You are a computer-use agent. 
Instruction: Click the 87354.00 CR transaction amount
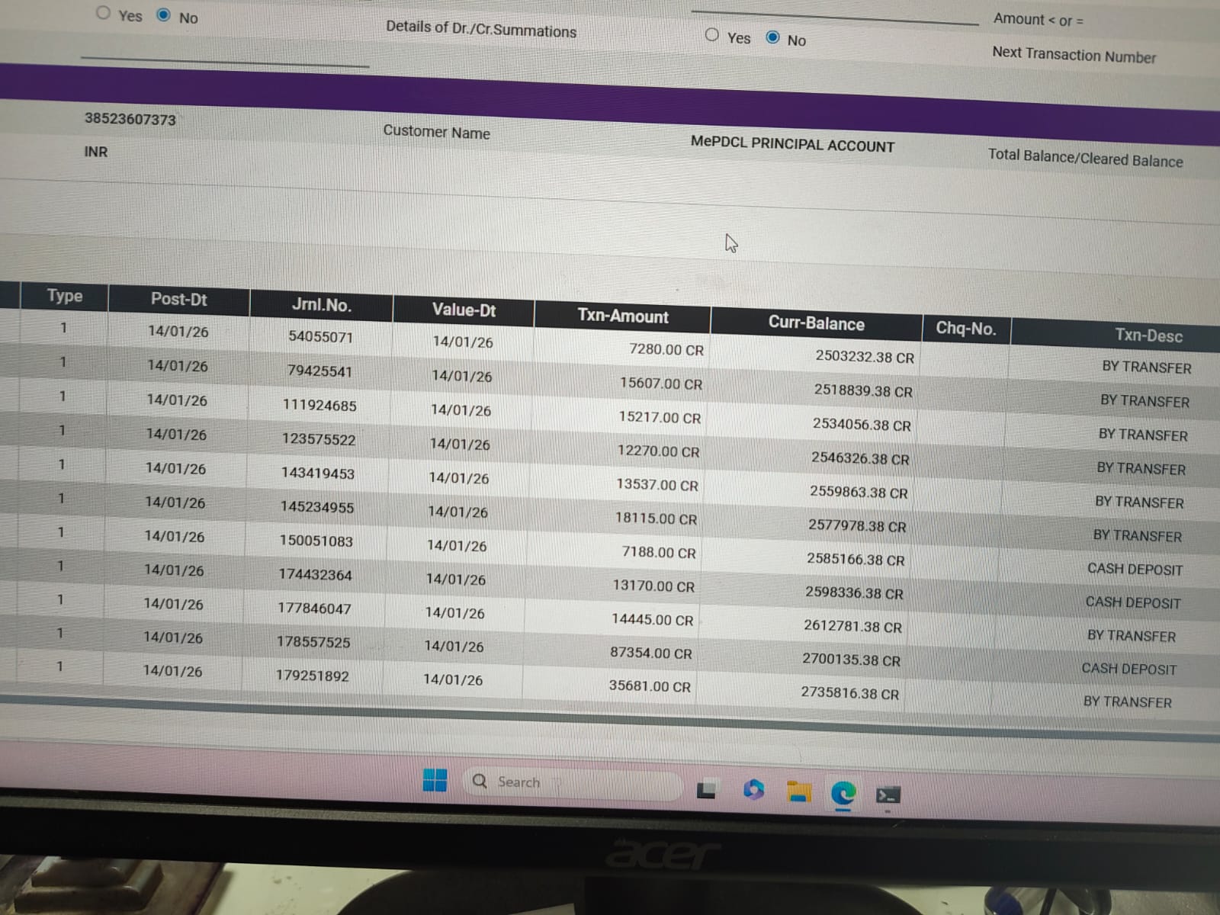click(651, 653)
